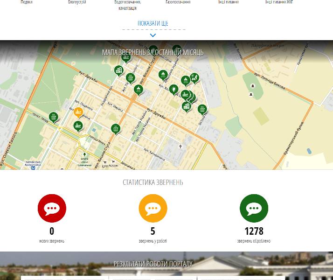Open the Водопостачання, каналізація category
Viewport: 333px width, 280px height.
(127, 5)
